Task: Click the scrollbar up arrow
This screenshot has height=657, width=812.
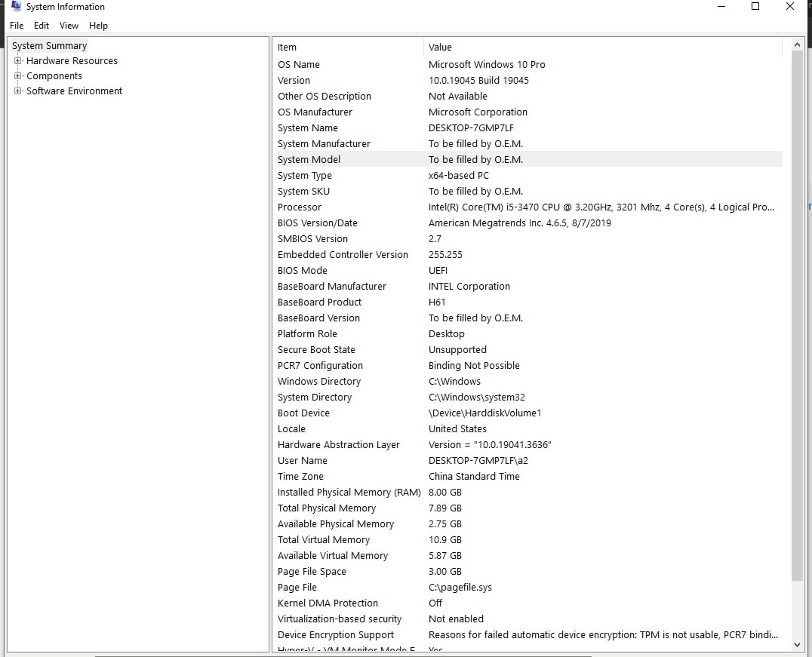Action: click(x=797, y=45)
